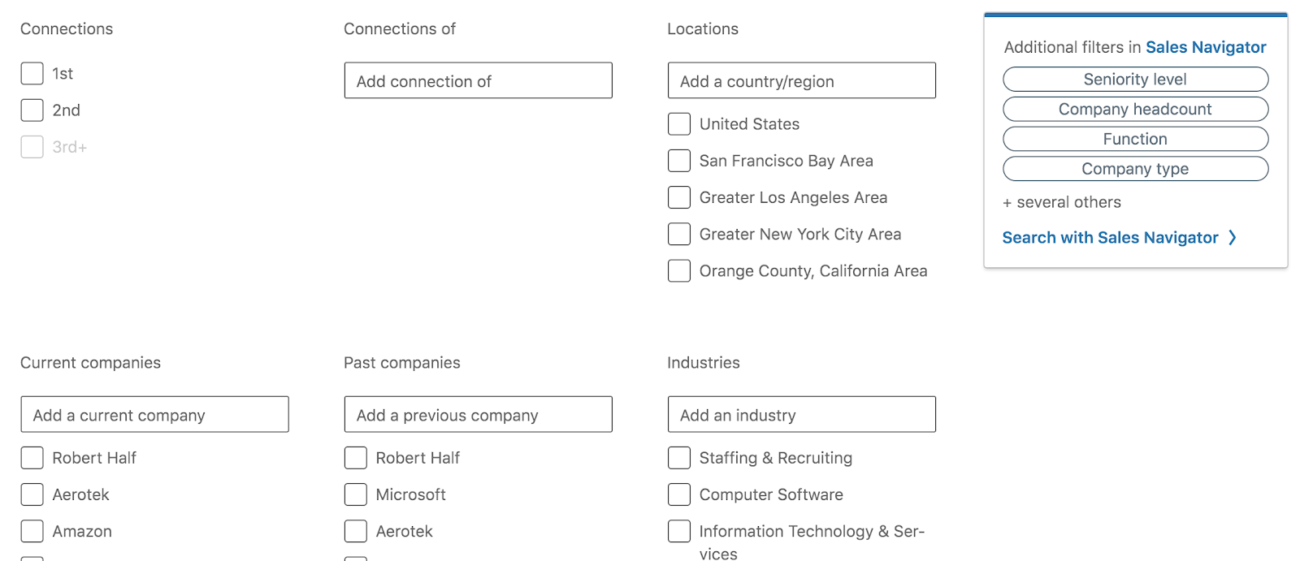Enable Greater New York City Area filter
This screenshot has height=561, width=1300.
coord(679,234)
